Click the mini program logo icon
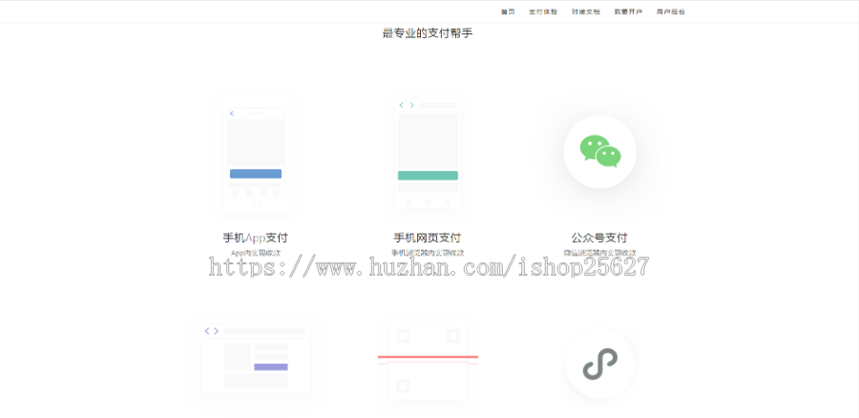The image size is (859, 418). [599, 364]
